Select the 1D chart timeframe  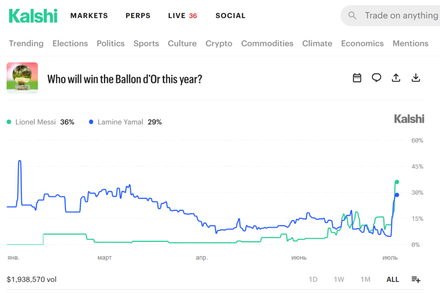tap(313, 280)
